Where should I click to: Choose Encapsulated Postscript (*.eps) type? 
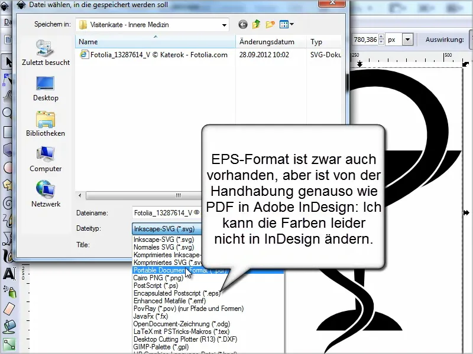[x=177, y=293]
